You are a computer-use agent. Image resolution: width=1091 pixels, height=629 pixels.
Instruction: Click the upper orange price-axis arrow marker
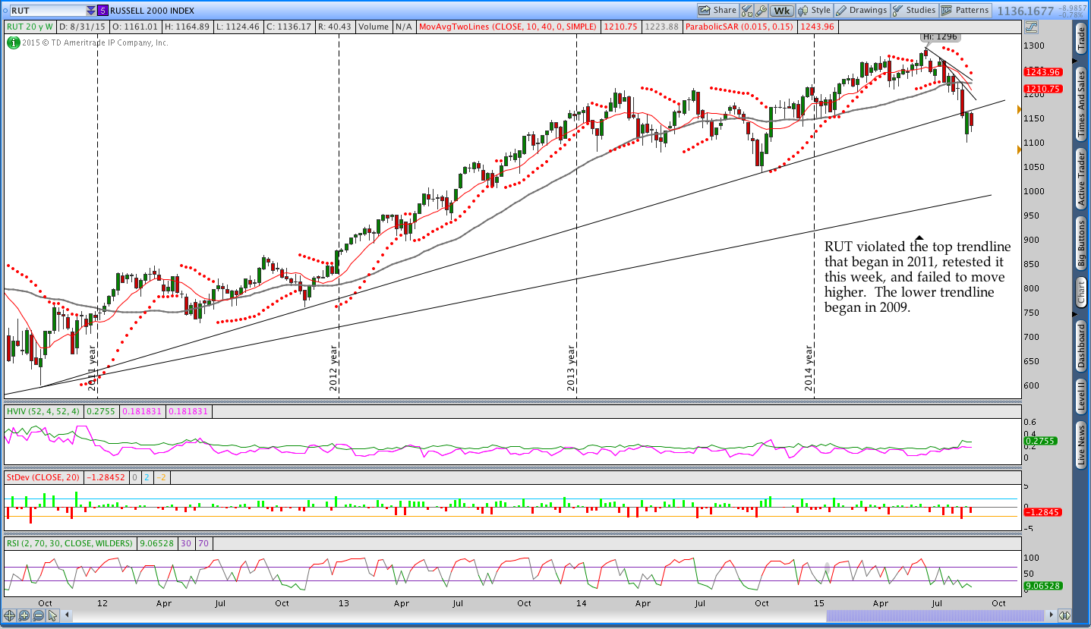[x=1019, y=110]
